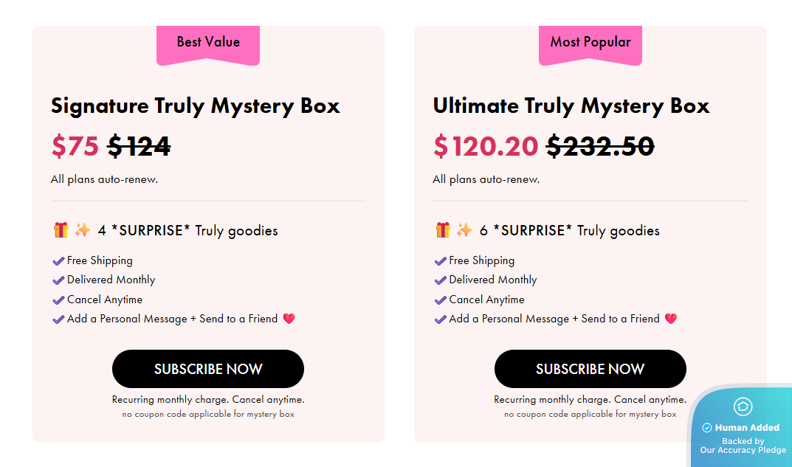The height and width of the screenshot is (467, 792).
Task: Click the Most Popular ribbon badge
Action: (x=590, y=43)
